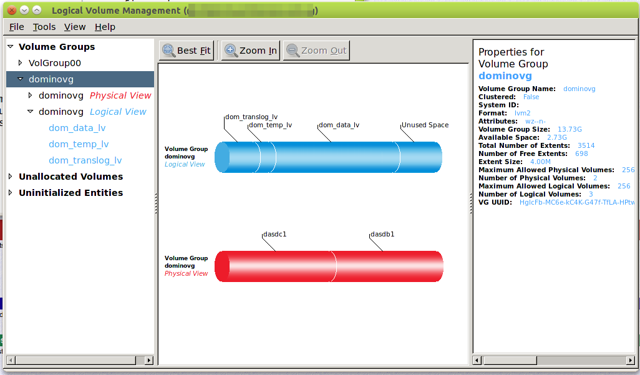640x375 pixels.
Task: Expand the VolGroup00 tree node
Action: click(21, 63)
